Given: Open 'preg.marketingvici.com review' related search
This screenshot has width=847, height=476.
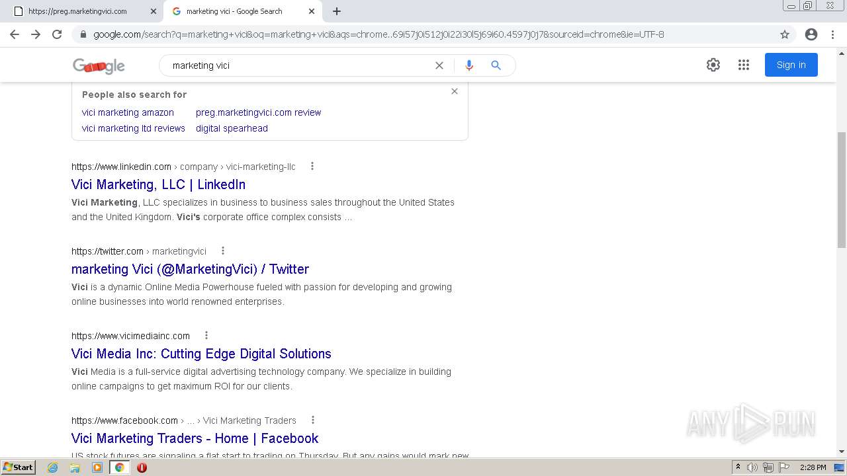Looking at the screenshot, I should [258, 112].
